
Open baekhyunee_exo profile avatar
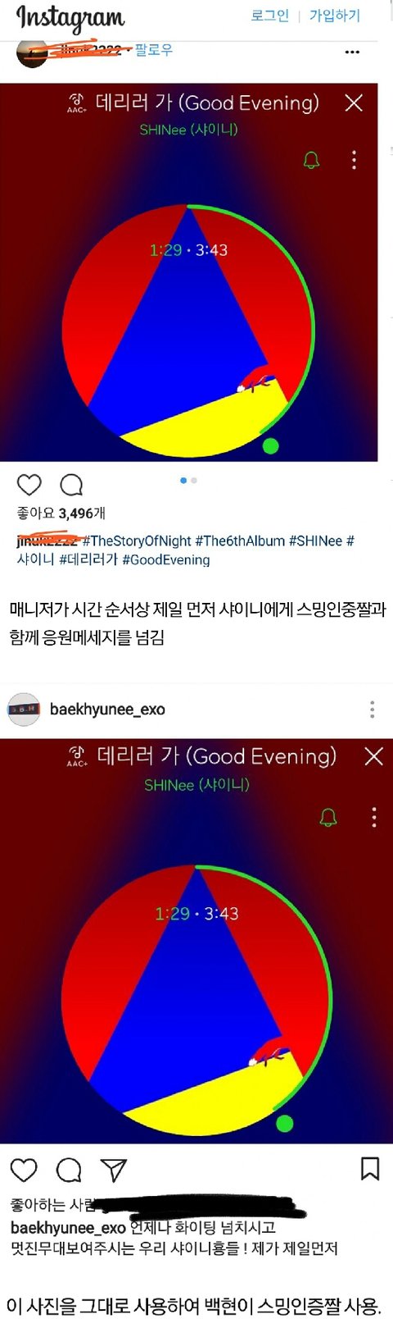24,710
